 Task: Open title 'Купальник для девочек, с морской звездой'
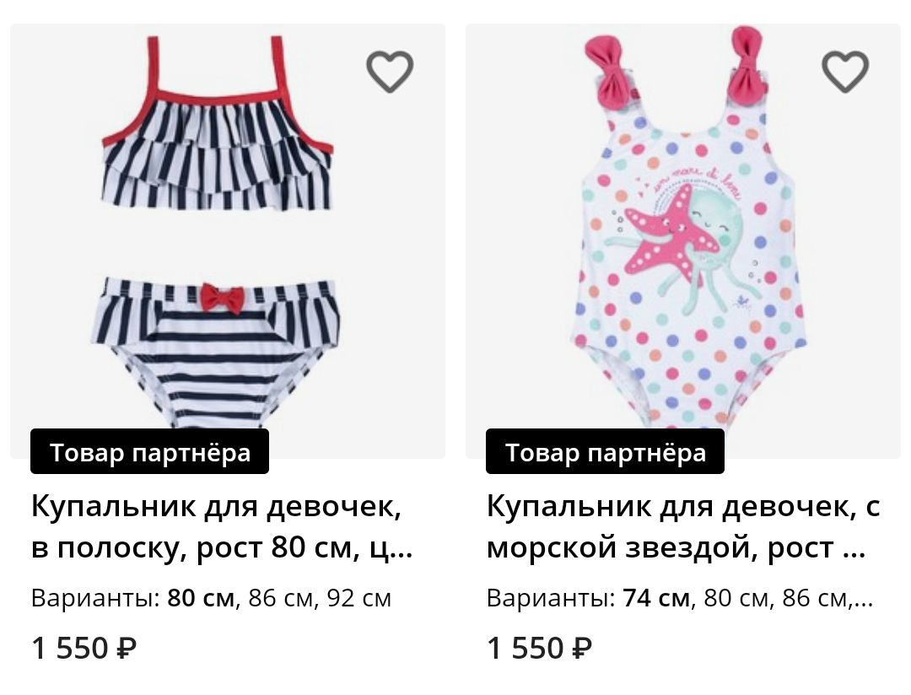click(x=683, y=526)
